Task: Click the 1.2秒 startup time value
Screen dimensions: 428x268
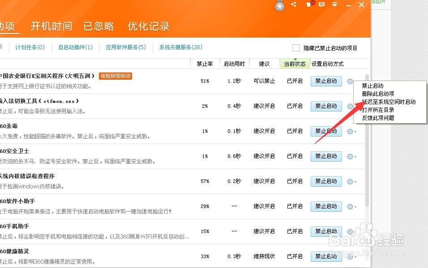Action: [234, 81]
